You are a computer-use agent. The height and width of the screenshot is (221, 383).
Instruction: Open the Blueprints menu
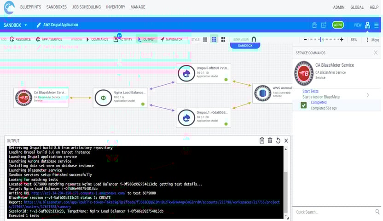[30, 7]
